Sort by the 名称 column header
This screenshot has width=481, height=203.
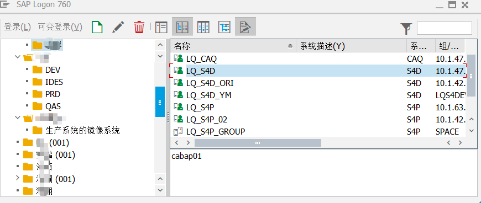tap(233, 46)
